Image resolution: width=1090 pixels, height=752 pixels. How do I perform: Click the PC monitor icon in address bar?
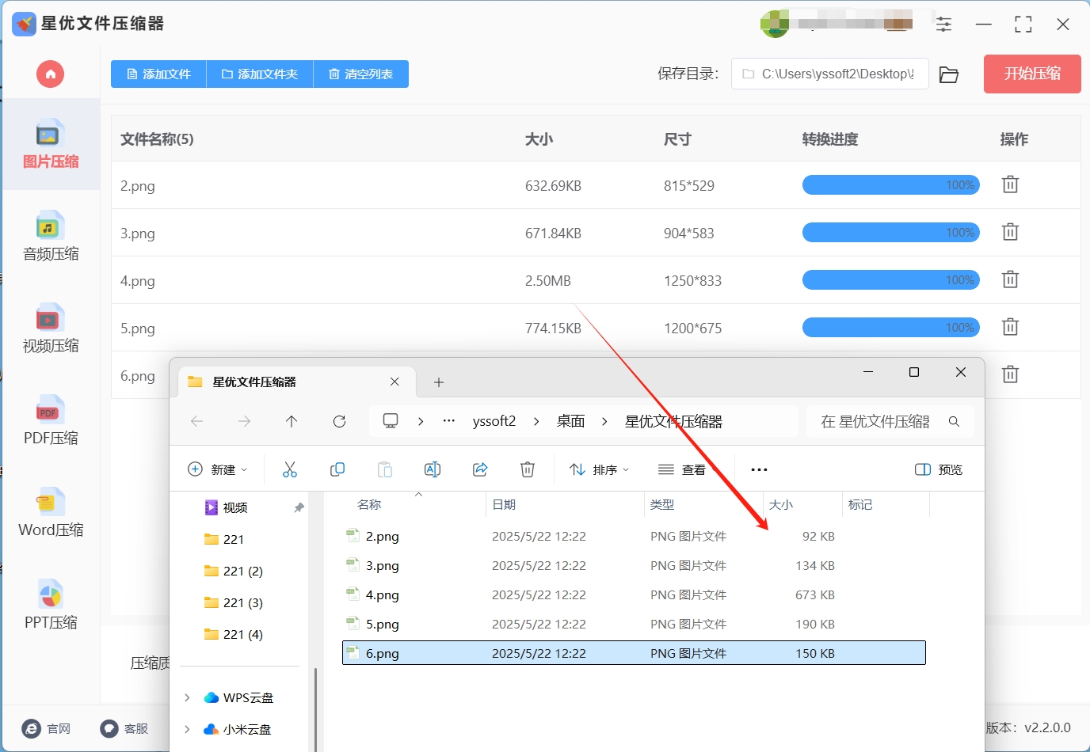point(391,420)
